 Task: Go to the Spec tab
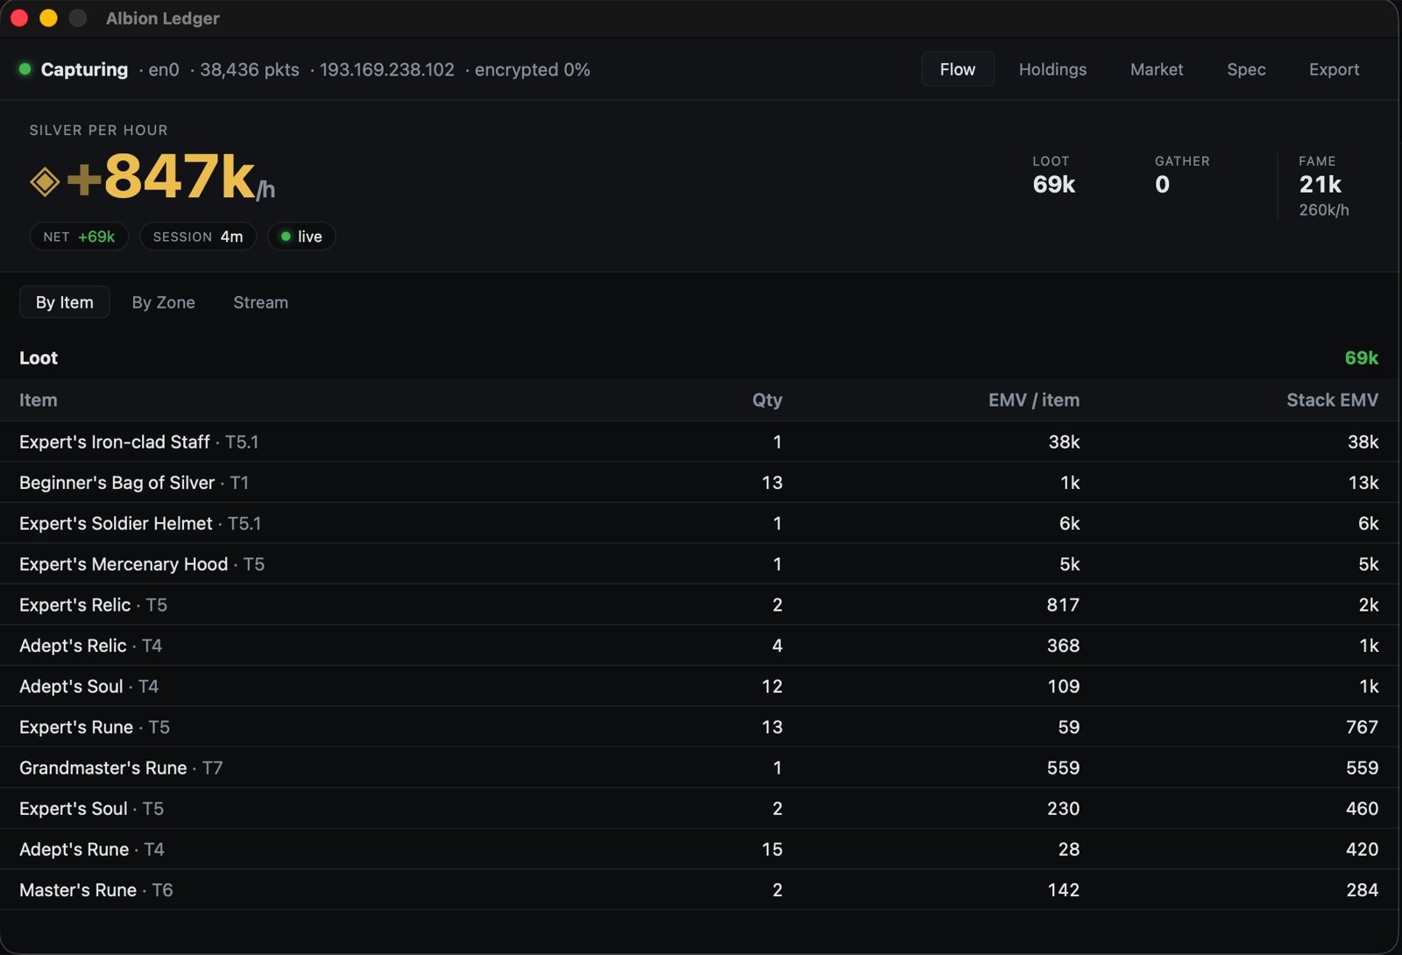tap(1246, 69)
